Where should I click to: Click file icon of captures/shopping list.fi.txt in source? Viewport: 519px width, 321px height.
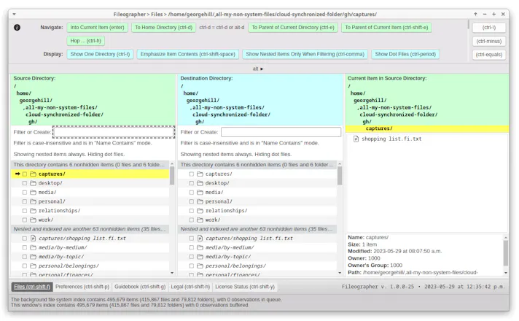[33, 238]
